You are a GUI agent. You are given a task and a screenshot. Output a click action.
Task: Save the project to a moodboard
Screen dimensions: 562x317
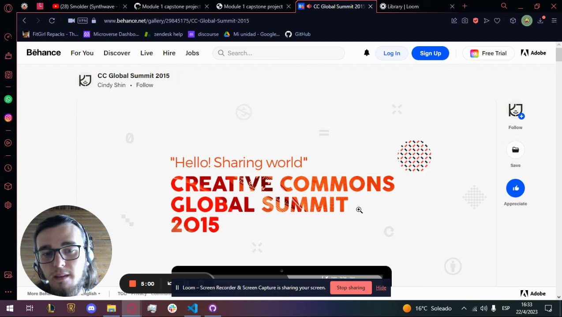tap(515, 150)
